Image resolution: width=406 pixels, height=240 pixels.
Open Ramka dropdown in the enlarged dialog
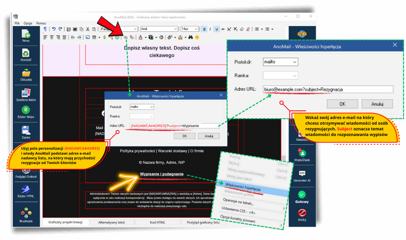tap(280, 75)
